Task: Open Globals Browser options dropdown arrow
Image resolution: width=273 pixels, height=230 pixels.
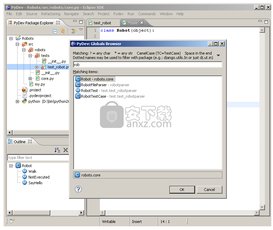Action: pos(218,55)
